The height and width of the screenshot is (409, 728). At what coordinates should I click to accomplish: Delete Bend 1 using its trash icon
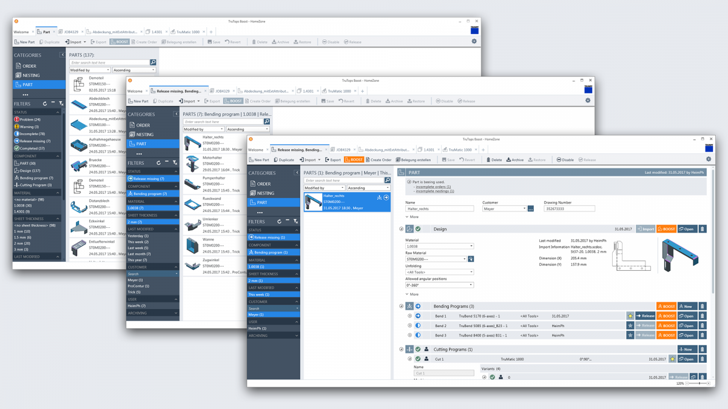(x=703, y=315)
